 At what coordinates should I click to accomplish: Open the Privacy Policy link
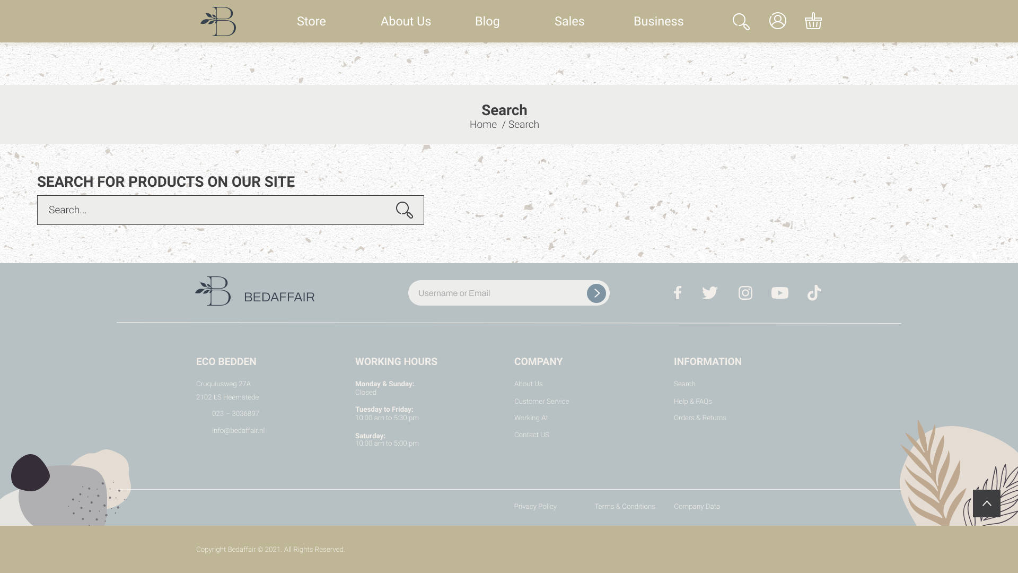click(x=535, y=507)
